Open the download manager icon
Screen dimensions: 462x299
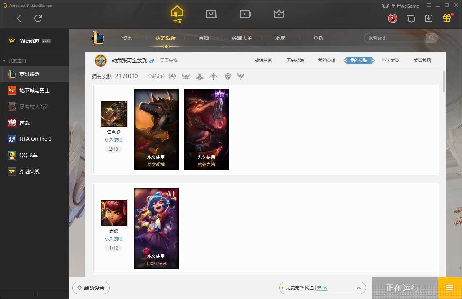tap(429, 18)
